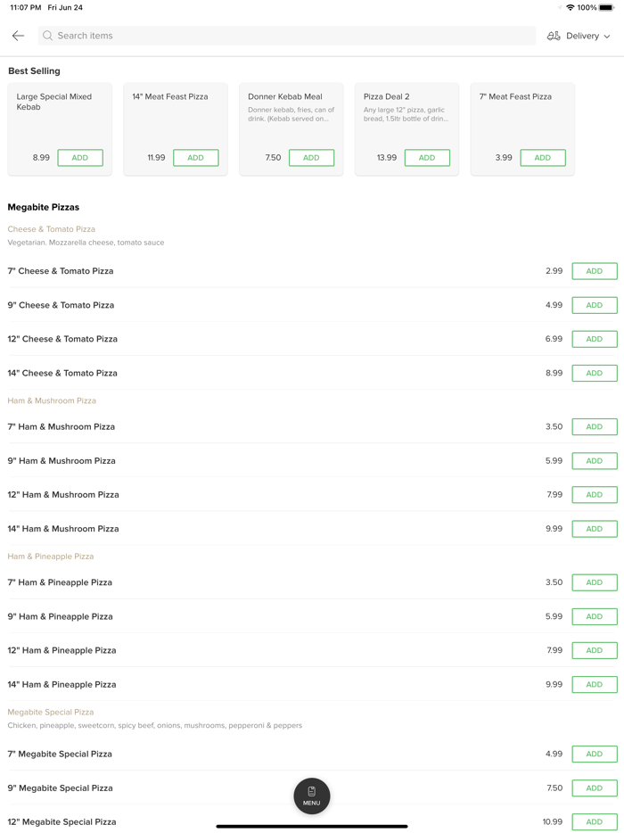Select the Large Special Mixed Kebab title
The height and width of the screenshot is (833, 624).
tap(54, 102)
